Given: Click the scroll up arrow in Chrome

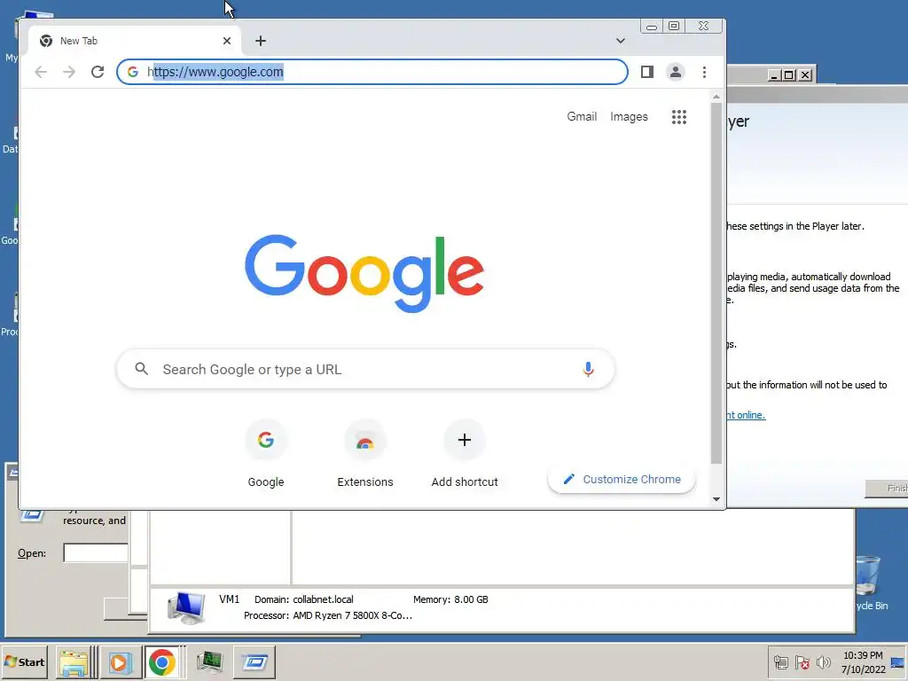Looking at the screenshot, I should coord(716,97).
